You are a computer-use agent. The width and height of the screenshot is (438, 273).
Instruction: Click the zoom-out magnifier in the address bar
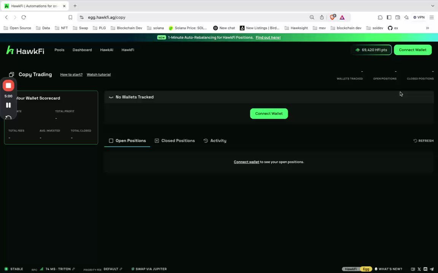pyautogui.click(x=312, y=17)
